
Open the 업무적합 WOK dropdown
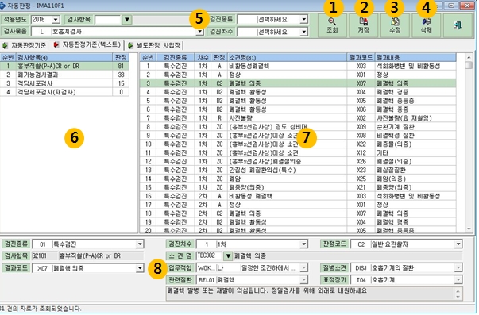[303, 268]
